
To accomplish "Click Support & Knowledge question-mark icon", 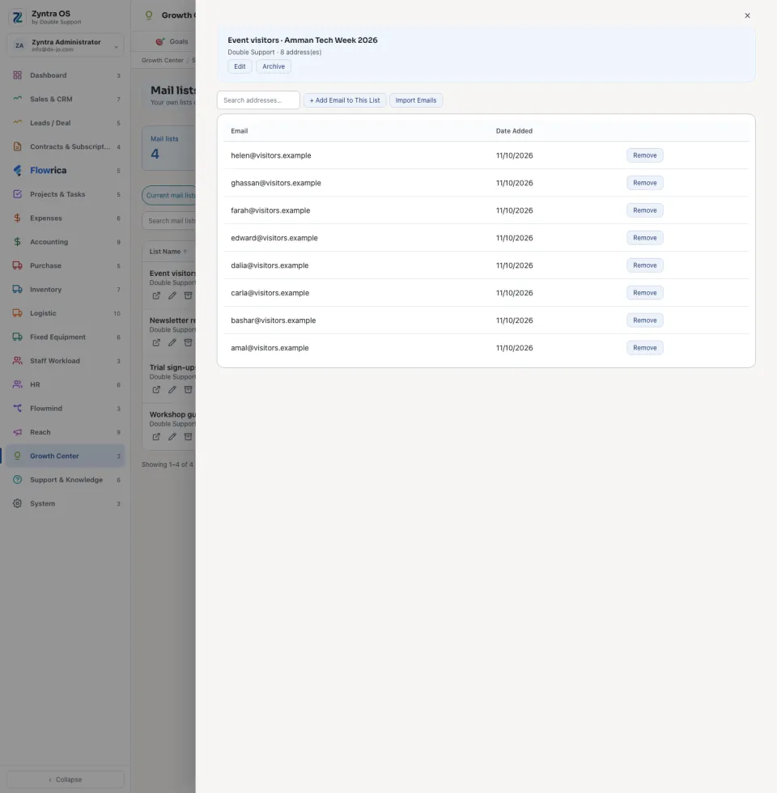I will click(17, 479).
